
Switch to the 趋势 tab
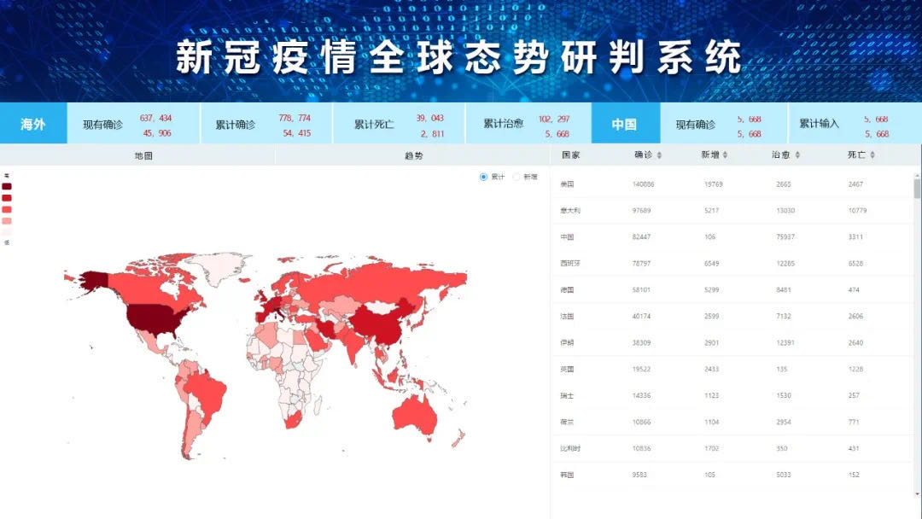[x=412, y=156]
